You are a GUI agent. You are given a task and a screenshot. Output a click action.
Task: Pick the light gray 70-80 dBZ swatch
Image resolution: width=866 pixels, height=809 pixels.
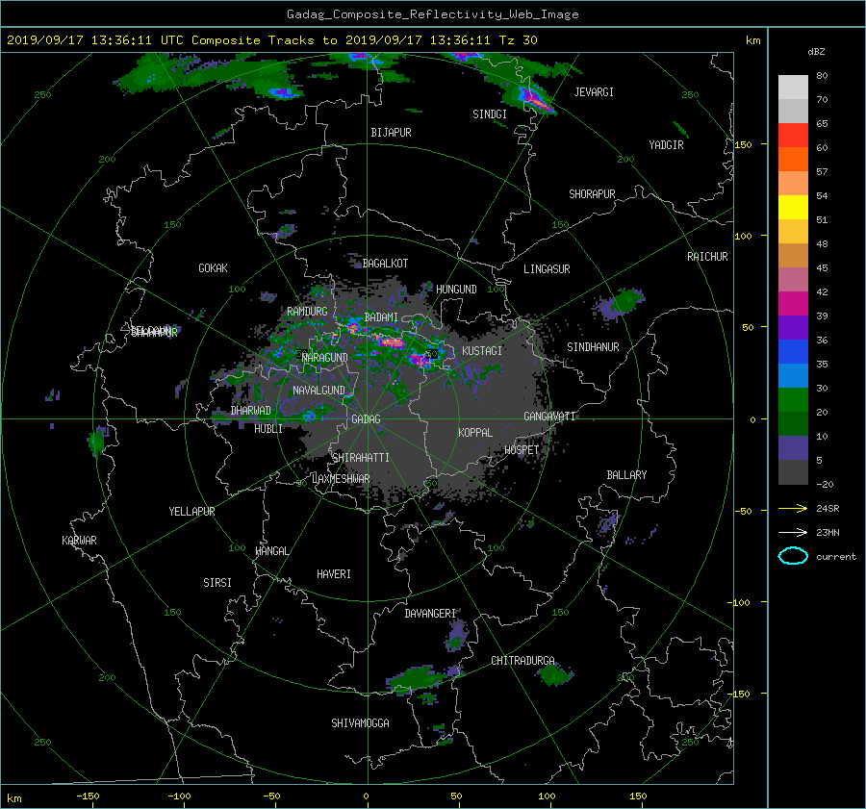(793, 88)
